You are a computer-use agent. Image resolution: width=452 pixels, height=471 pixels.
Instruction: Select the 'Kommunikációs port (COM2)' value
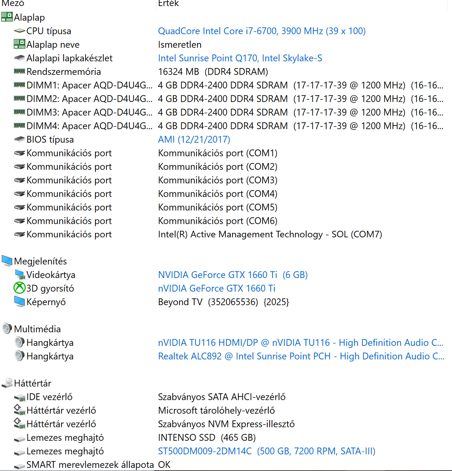(218, 166)
